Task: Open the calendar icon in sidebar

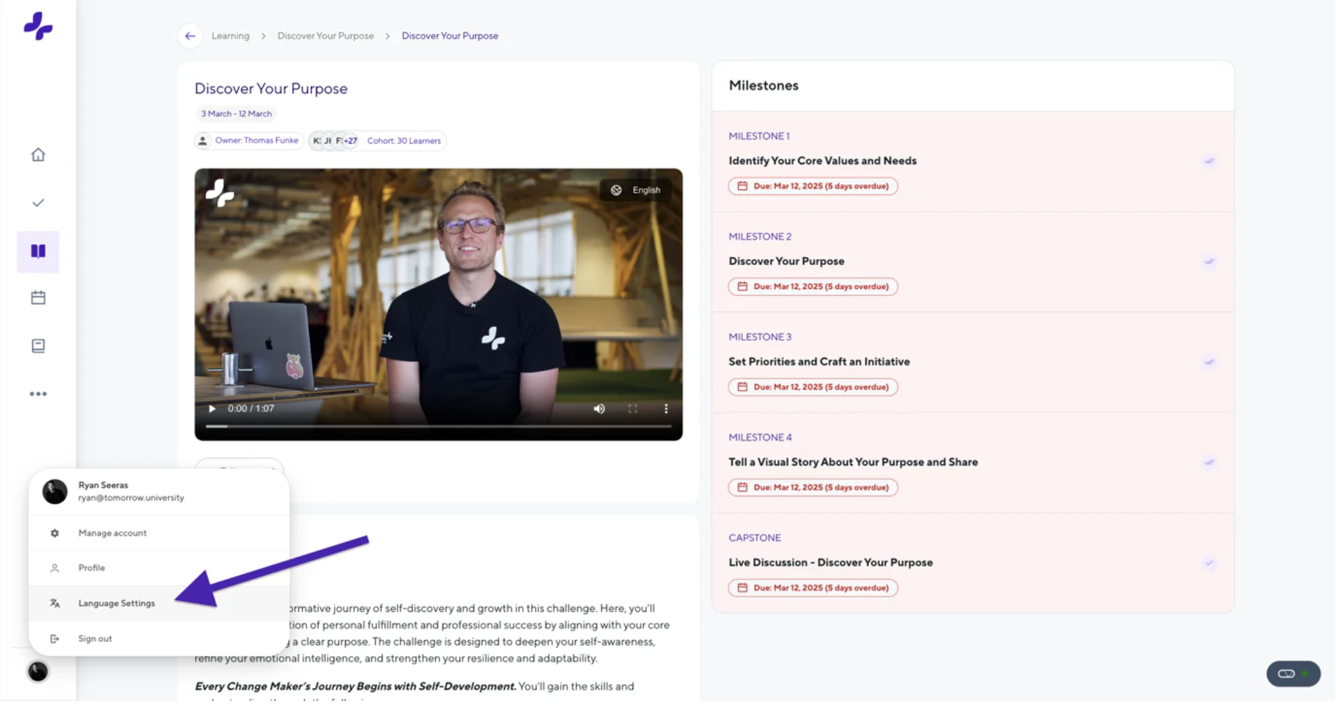Action: point(38,297)
